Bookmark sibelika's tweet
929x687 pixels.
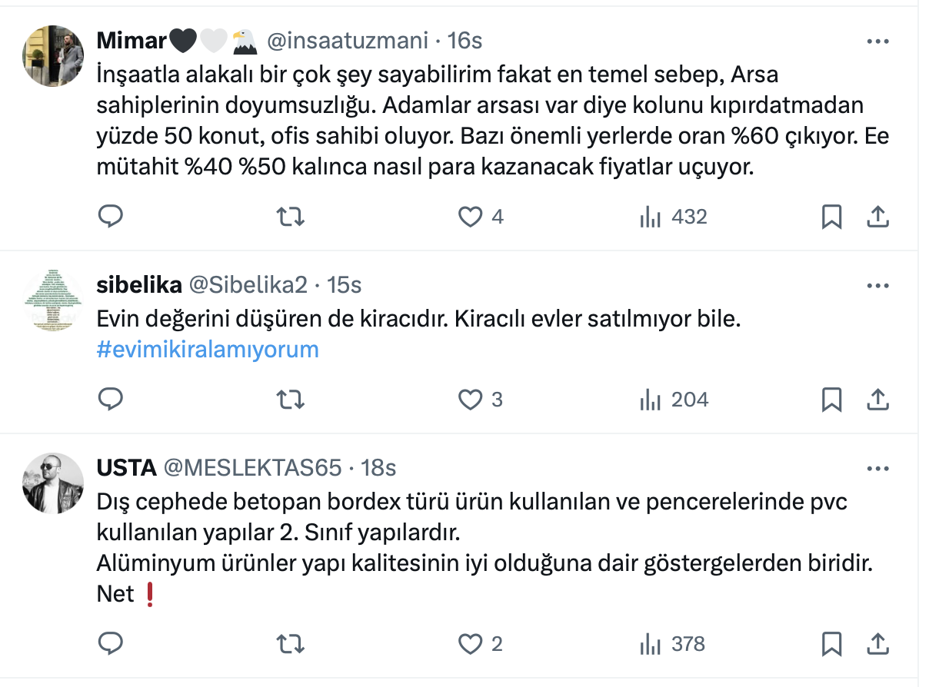coord(831,400)
